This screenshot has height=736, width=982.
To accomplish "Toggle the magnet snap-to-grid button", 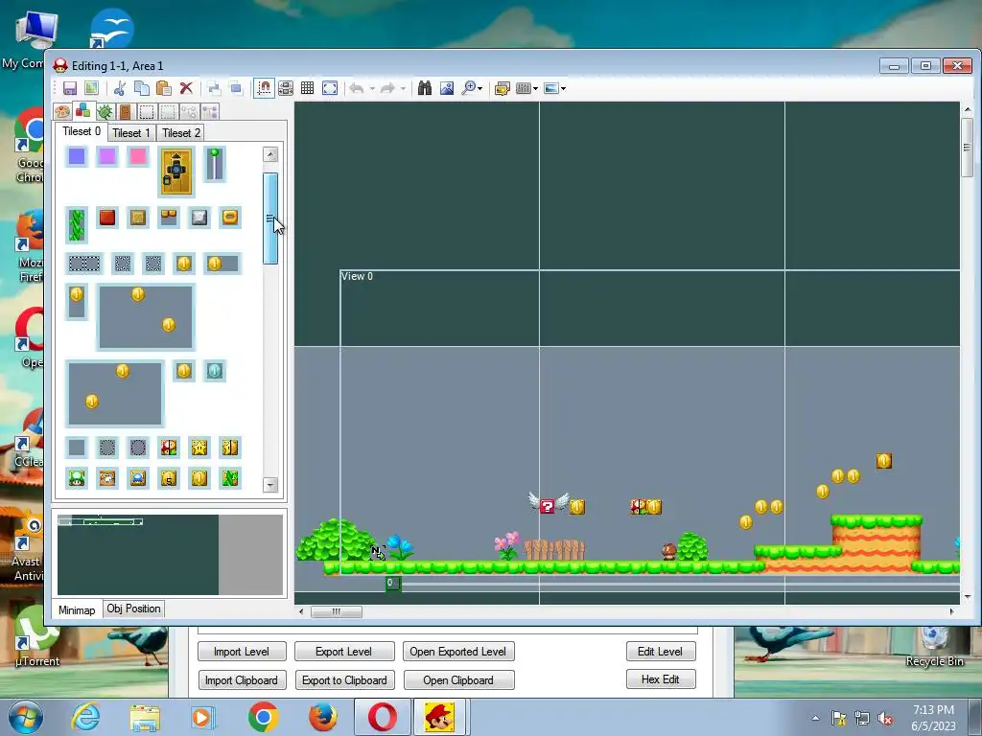I will [264, 88].
